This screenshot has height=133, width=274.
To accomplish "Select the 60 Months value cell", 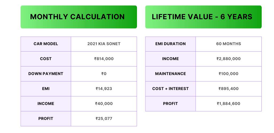I will [x=229, y=44].
